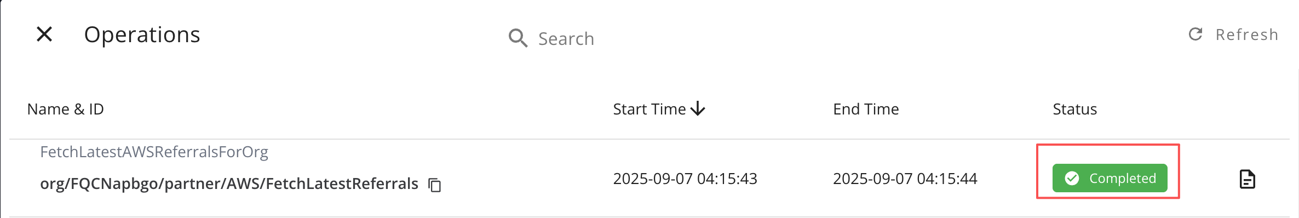The height and width of the screenshot is (218, 1299).
Task: Close the Operations panel with the X icon
Action: 44,35
